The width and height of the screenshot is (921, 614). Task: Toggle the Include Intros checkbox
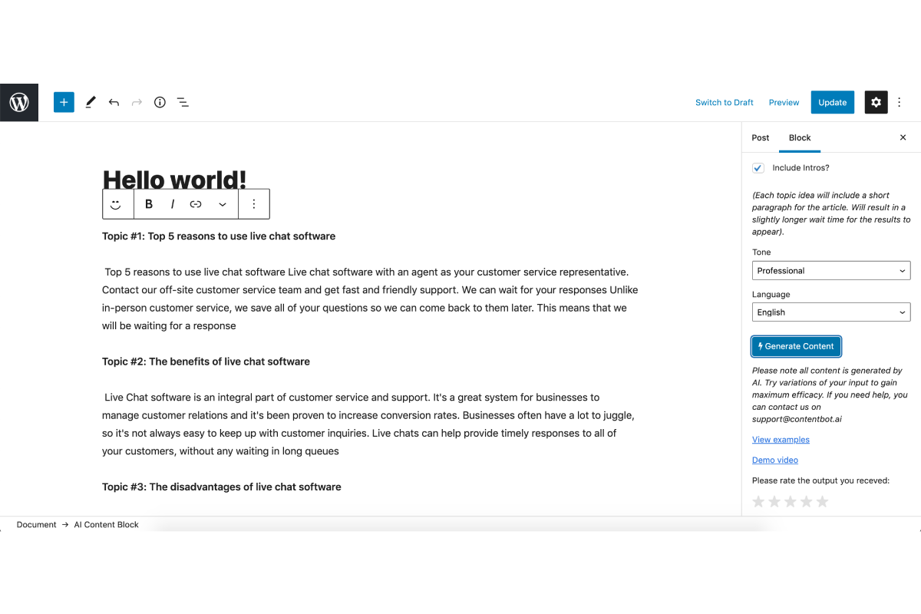pos(758,167)
